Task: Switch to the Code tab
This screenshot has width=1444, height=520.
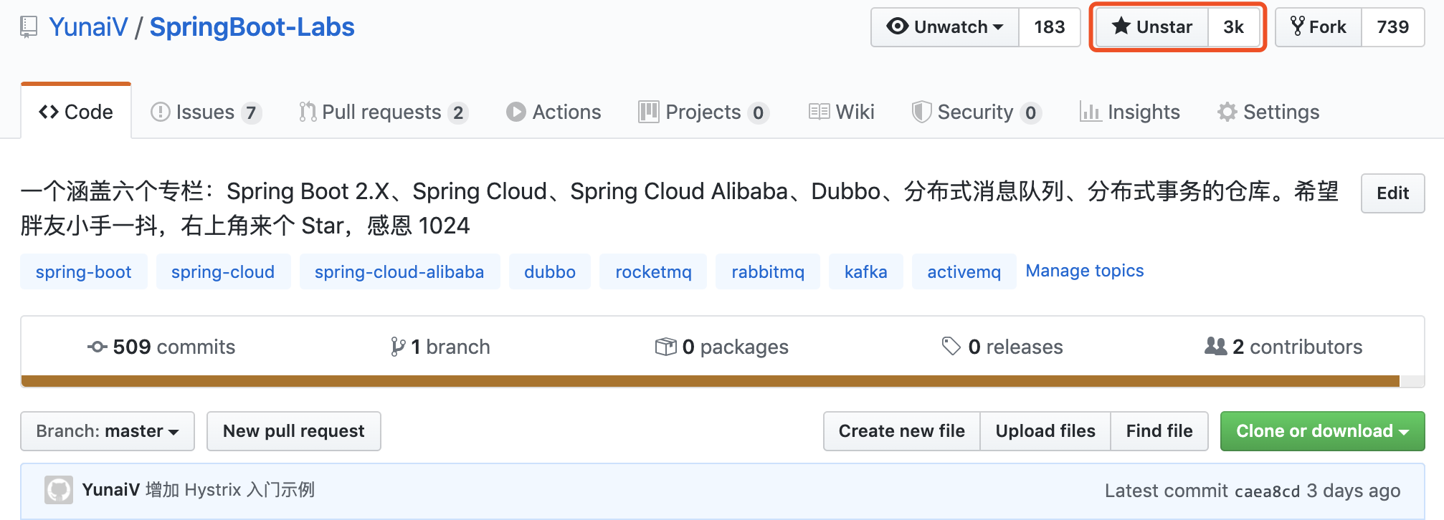Action: click(76, 112)
